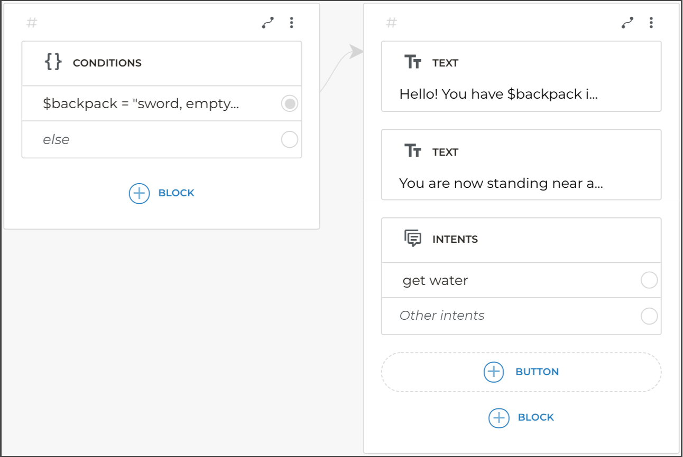This screenshot has width=683, height=457.
Task: Select the $backpack condition connector circle
Action: (x=289, y=104)
